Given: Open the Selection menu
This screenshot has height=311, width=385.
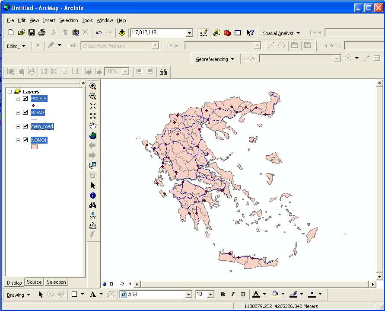Looking at the screenshot, I should tap(69, 20).
